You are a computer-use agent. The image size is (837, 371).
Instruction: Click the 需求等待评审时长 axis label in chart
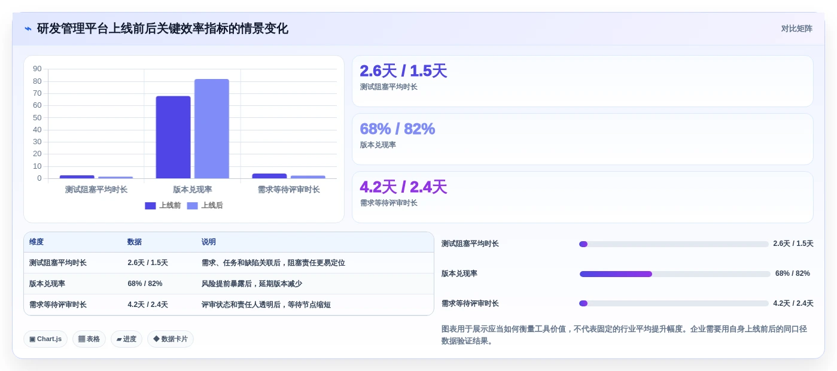click(289, 190)
